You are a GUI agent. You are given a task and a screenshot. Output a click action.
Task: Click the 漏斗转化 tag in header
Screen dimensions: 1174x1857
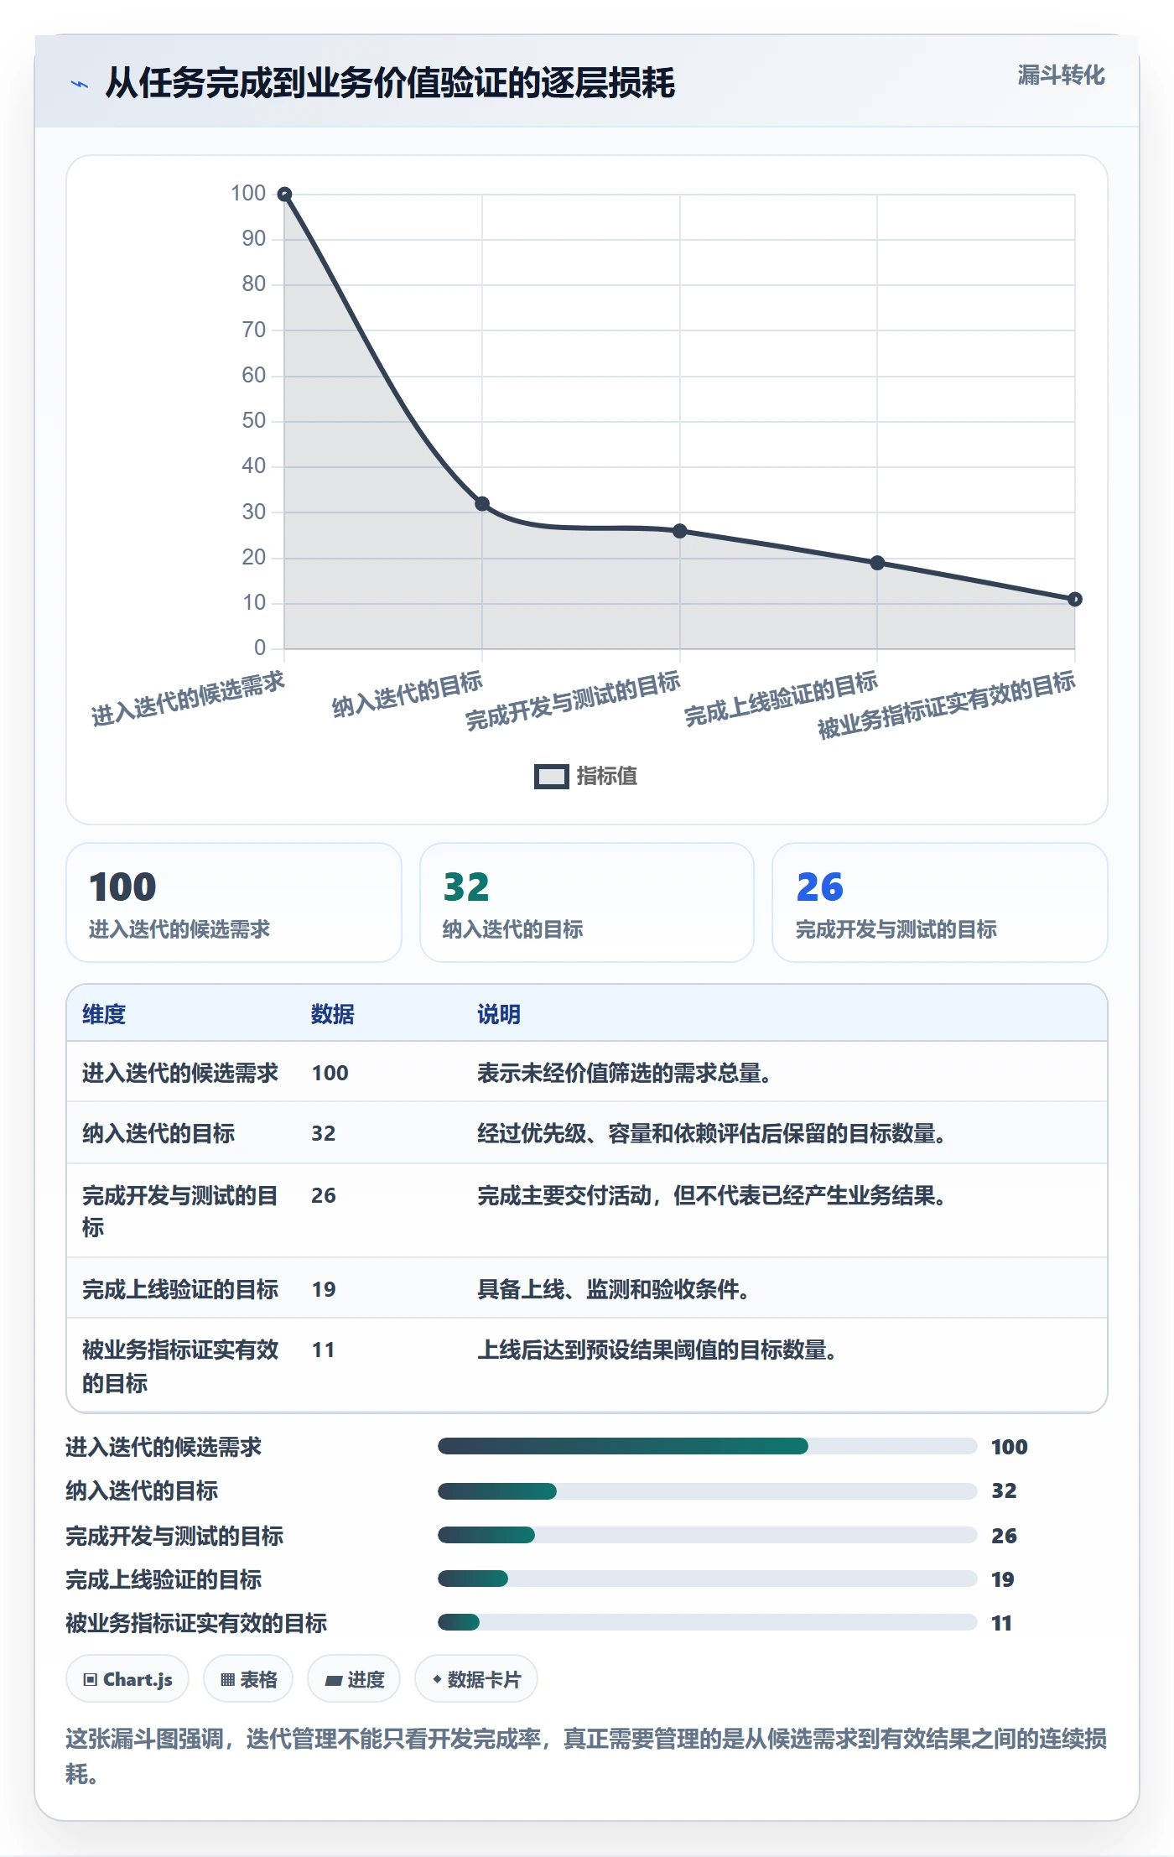1061,75
